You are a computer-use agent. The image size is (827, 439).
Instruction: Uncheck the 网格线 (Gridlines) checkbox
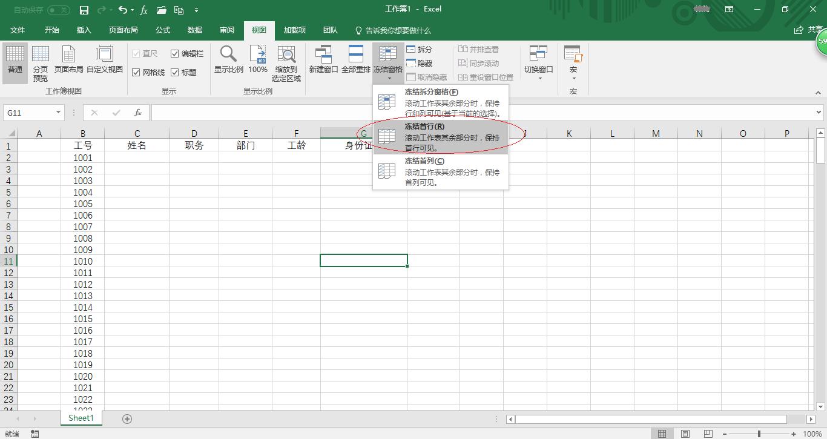136,72
